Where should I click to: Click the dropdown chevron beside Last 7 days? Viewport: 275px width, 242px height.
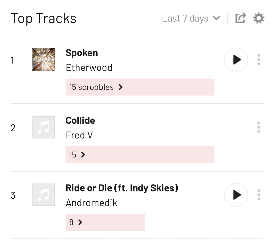pos(216,18)
